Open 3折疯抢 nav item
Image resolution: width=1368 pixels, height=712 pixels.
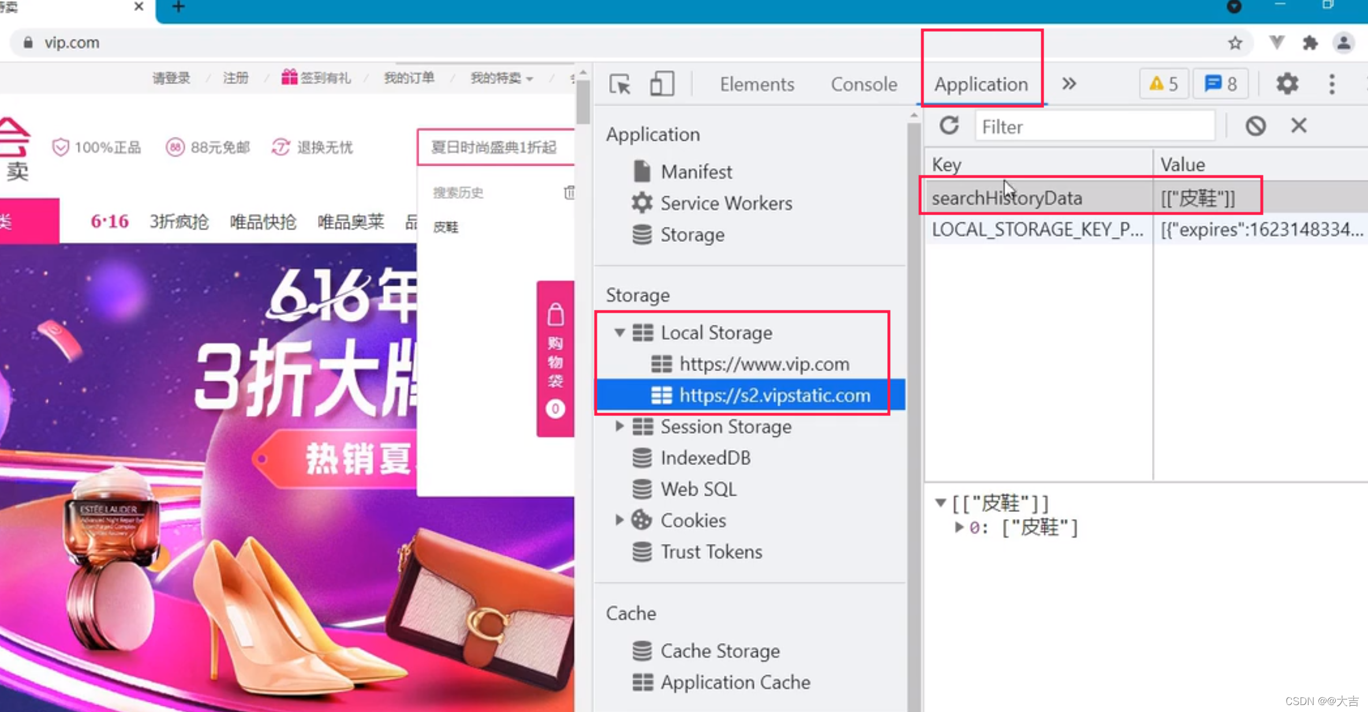click(x=180, y=222)
